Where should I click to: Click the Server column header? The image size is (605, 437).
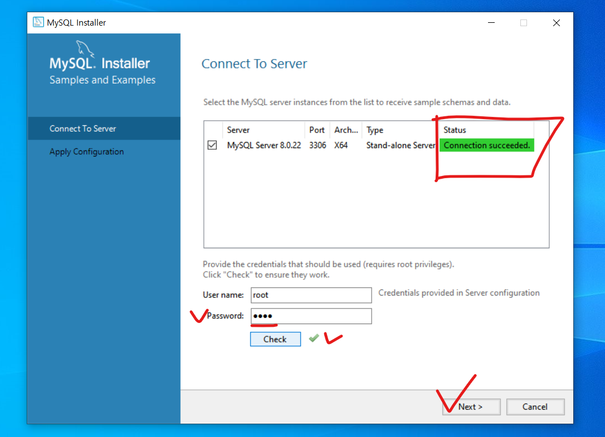[264, 130]
